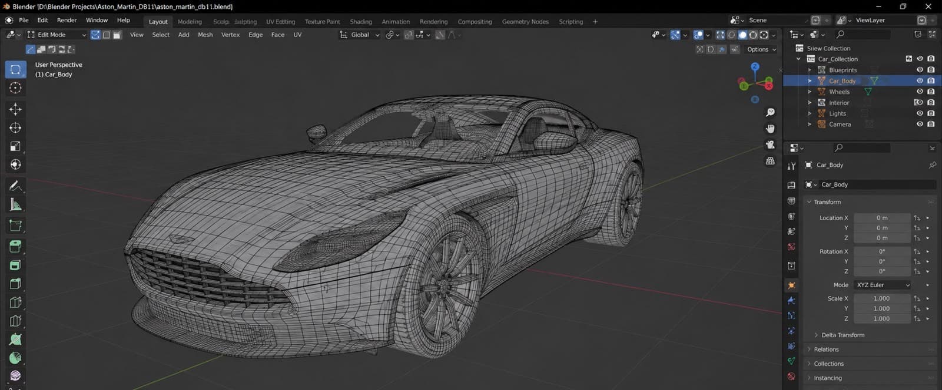The height and width of the screenshot is (390, 942).
Task: Open Global transform orientation dropdown
Action: click(x=360, y=35)
